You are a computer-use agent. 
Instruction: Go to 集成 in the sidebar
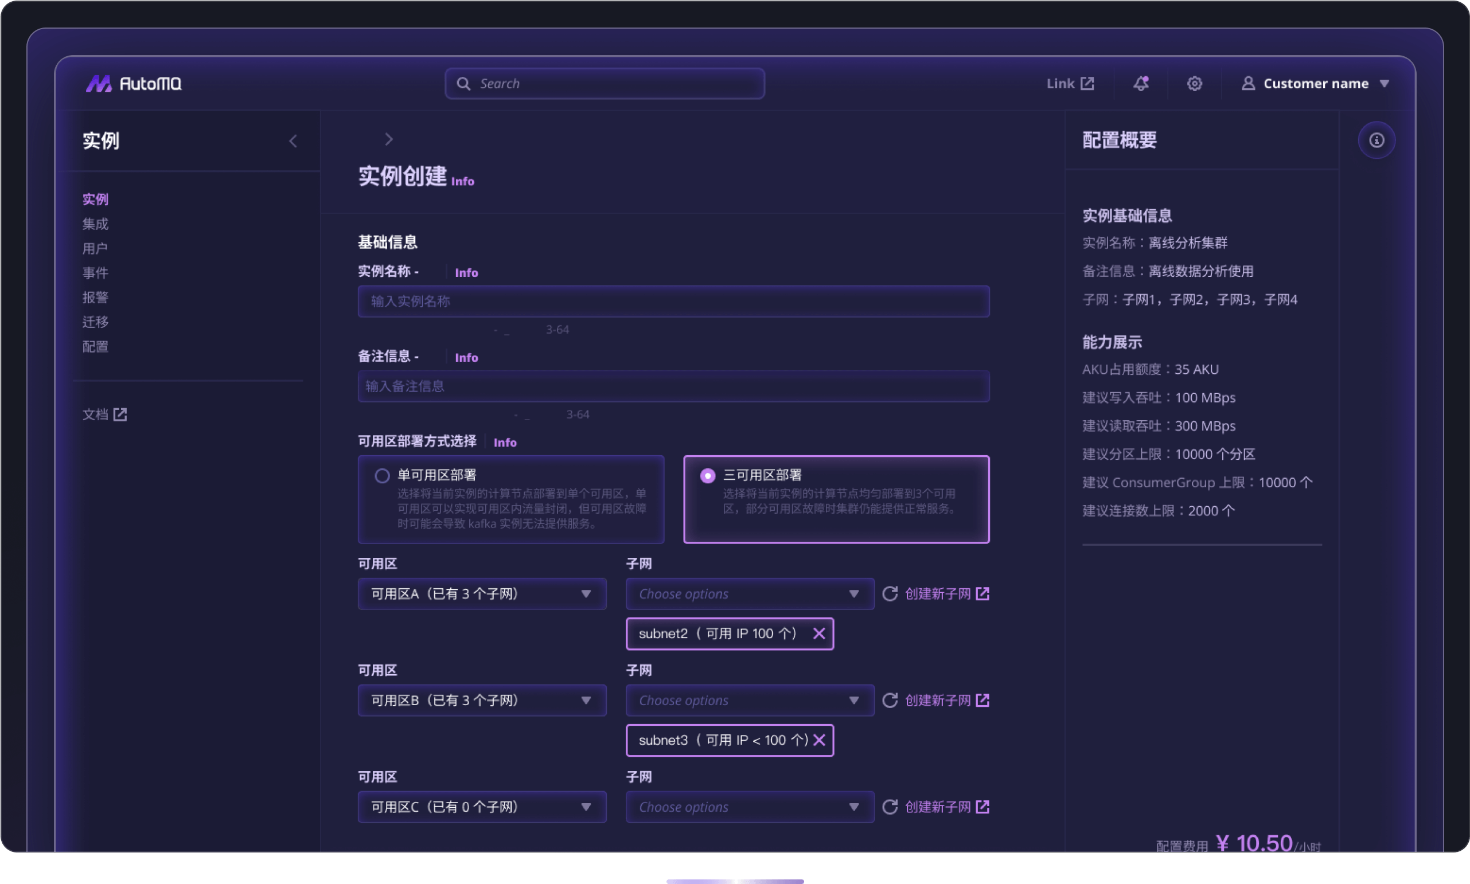click(x=95, y=224)
